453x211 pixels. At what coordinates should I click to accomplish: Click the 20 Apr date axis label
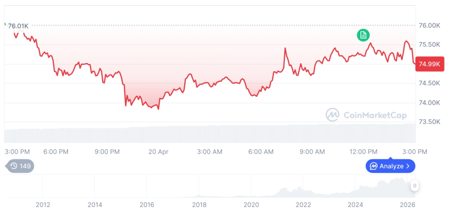click(x=159, y=152)
